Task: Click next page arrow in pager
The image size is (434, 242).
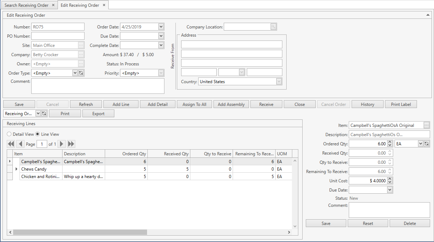Action: tap(62, 144)
